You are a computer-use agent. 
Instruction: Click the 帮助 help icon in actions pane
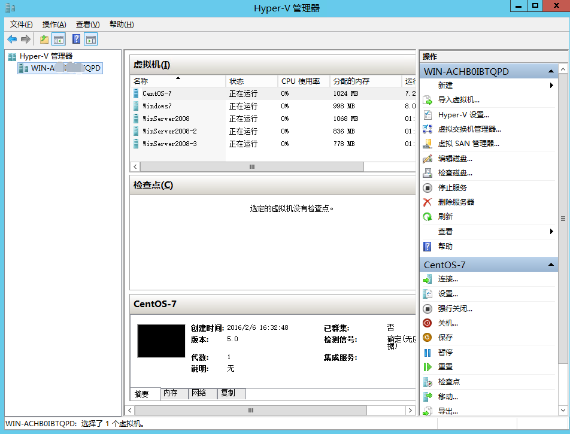427,247
